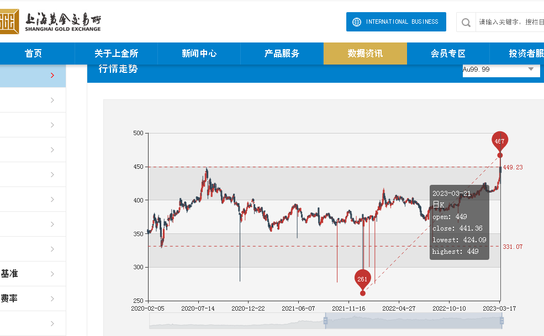The height and width of the screenshot is (336, 544).
Task: Expand the bottom sidebar entry's arrow
Action: (x=54, y=323)
